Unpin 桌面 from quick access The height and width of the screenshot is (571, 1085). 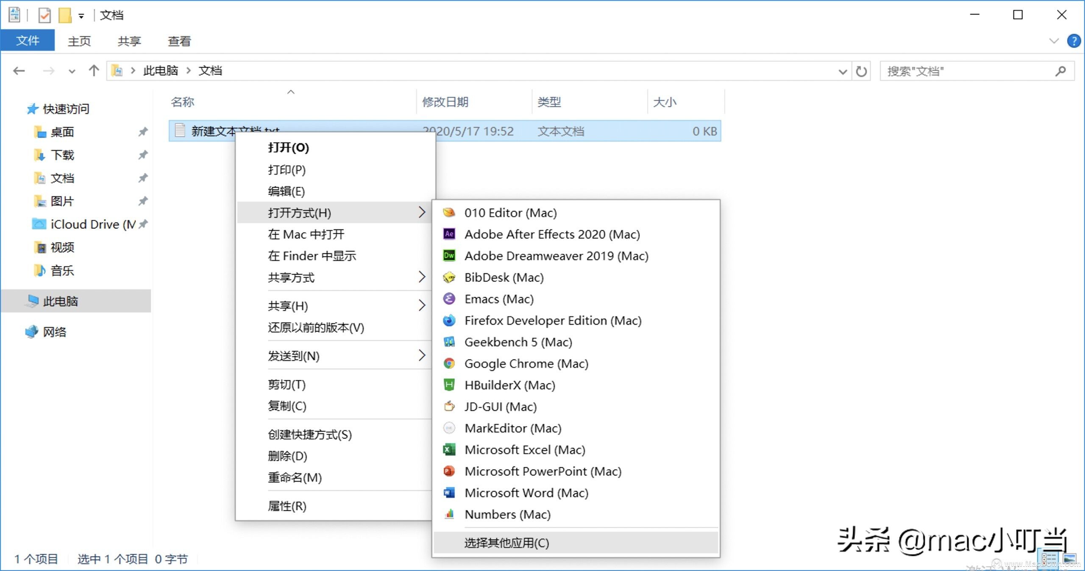pyautogui.click(x=143, y=132)
